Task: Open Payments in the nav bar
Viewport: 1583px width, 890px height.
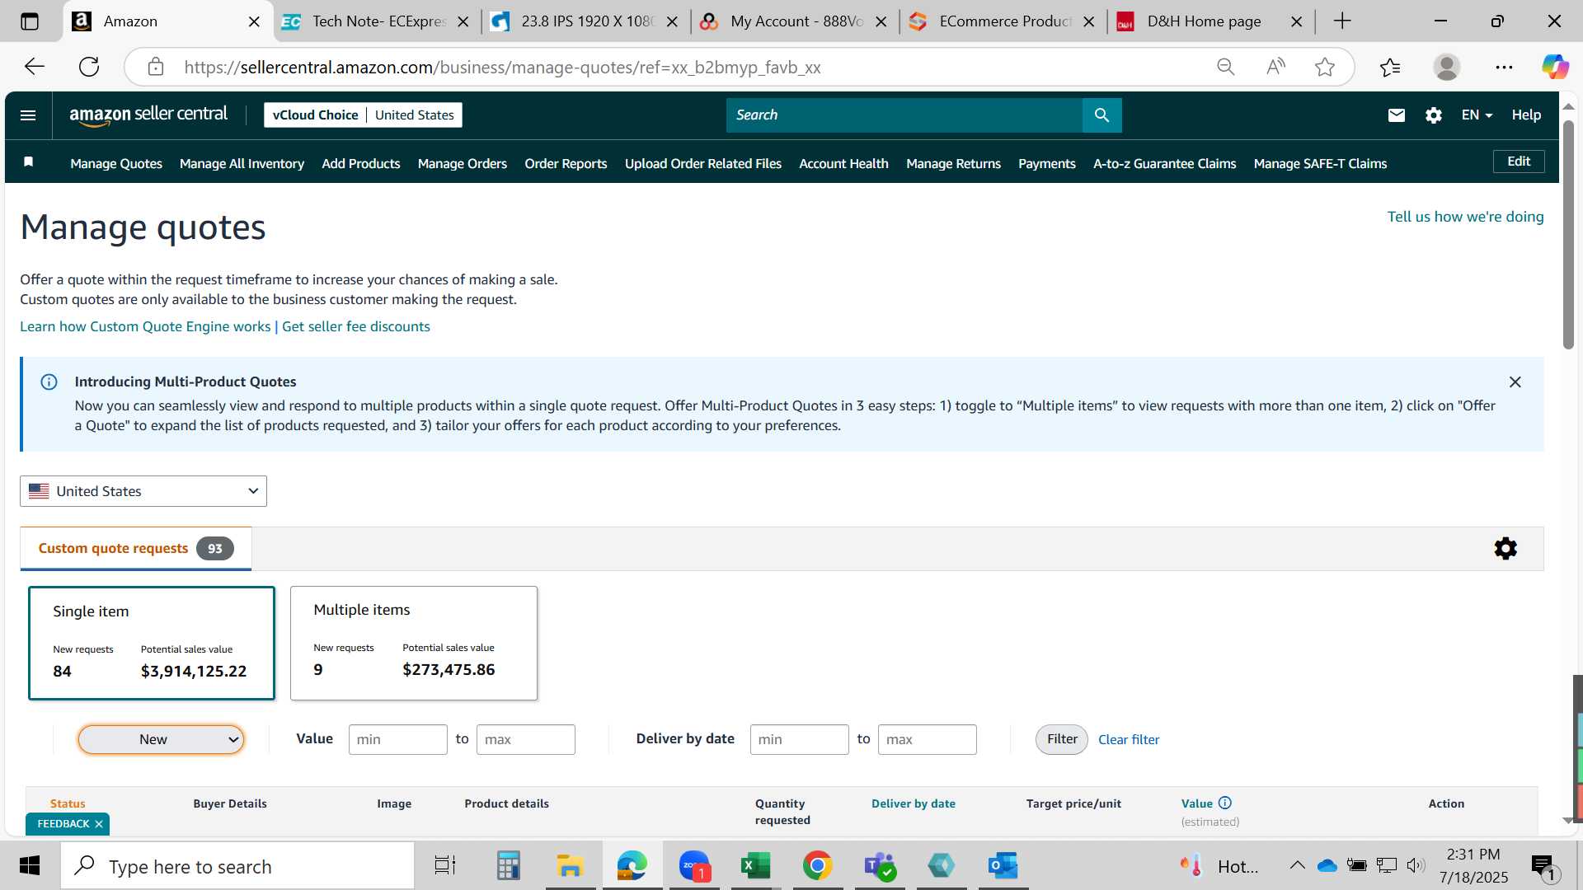Action: click(1047, 163)
